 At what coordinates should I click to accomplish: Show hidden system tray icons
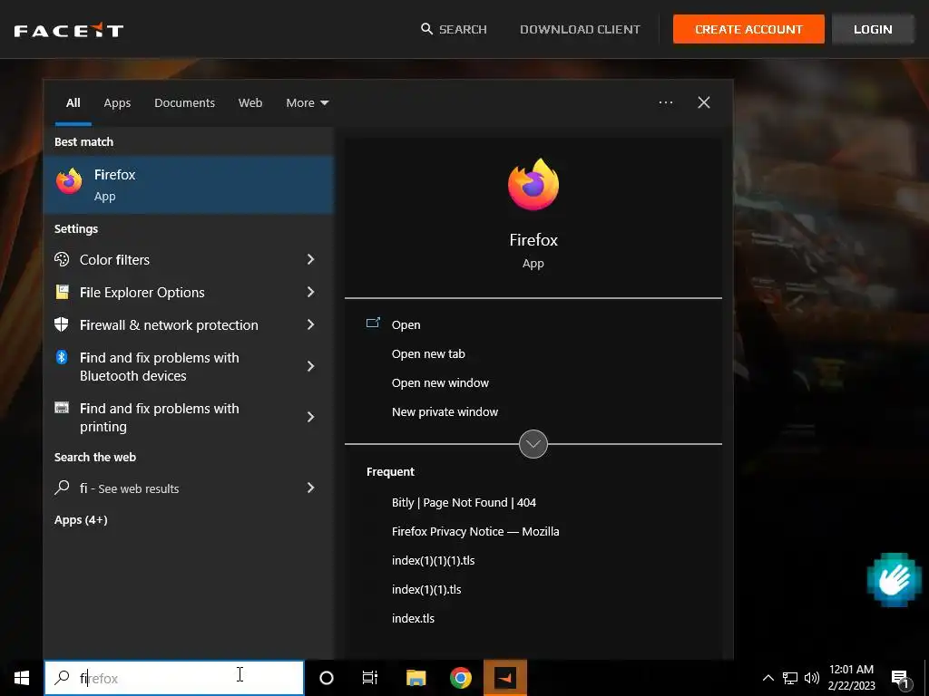[768, 678]
